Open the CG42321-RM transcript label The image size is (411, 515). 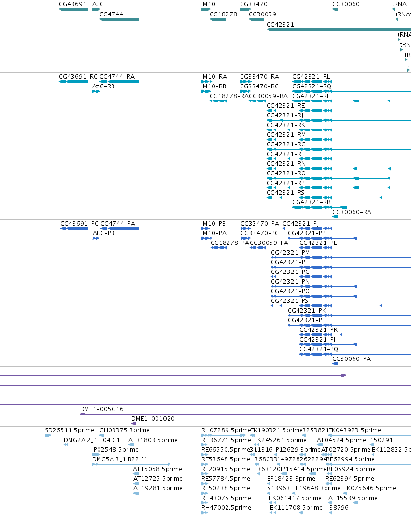point(286,135)
